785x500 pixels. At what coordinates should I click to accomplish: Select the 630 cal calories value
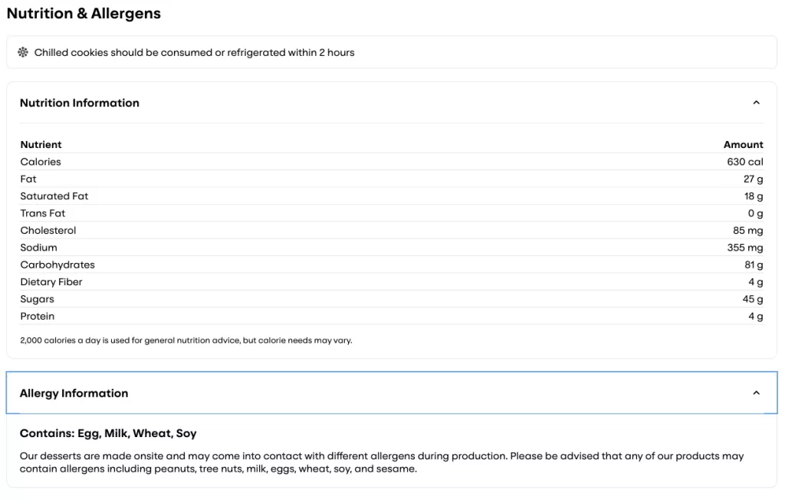click(x=744, y=162)
